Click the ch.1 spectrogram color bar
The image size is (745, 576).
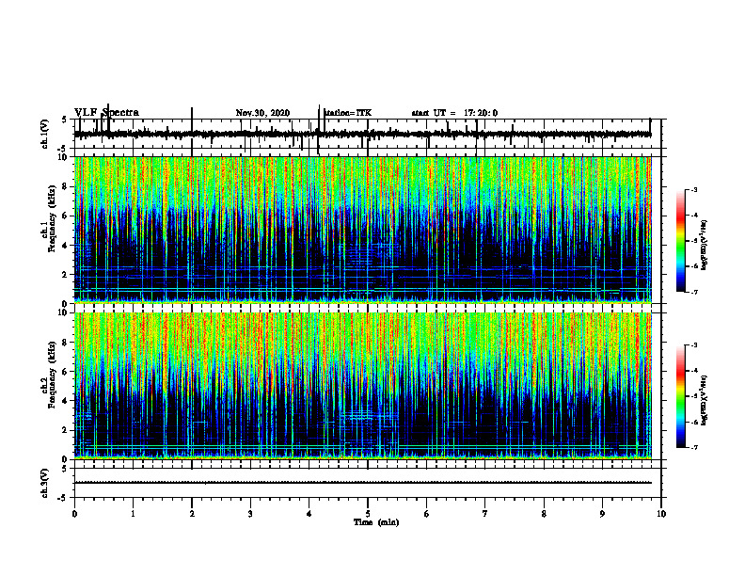pyautogui.click(x=681, y=241)
